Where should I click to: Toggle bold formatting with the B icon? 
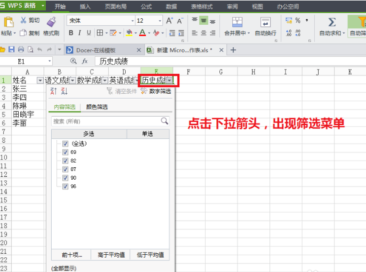(71, 33)
